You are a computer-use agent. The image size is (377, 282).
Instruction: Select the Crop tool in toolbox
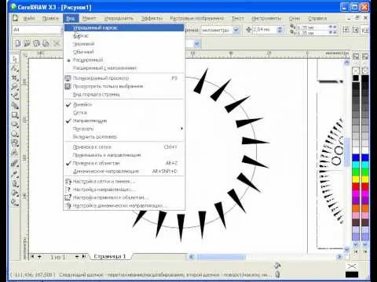coord(15,78)
